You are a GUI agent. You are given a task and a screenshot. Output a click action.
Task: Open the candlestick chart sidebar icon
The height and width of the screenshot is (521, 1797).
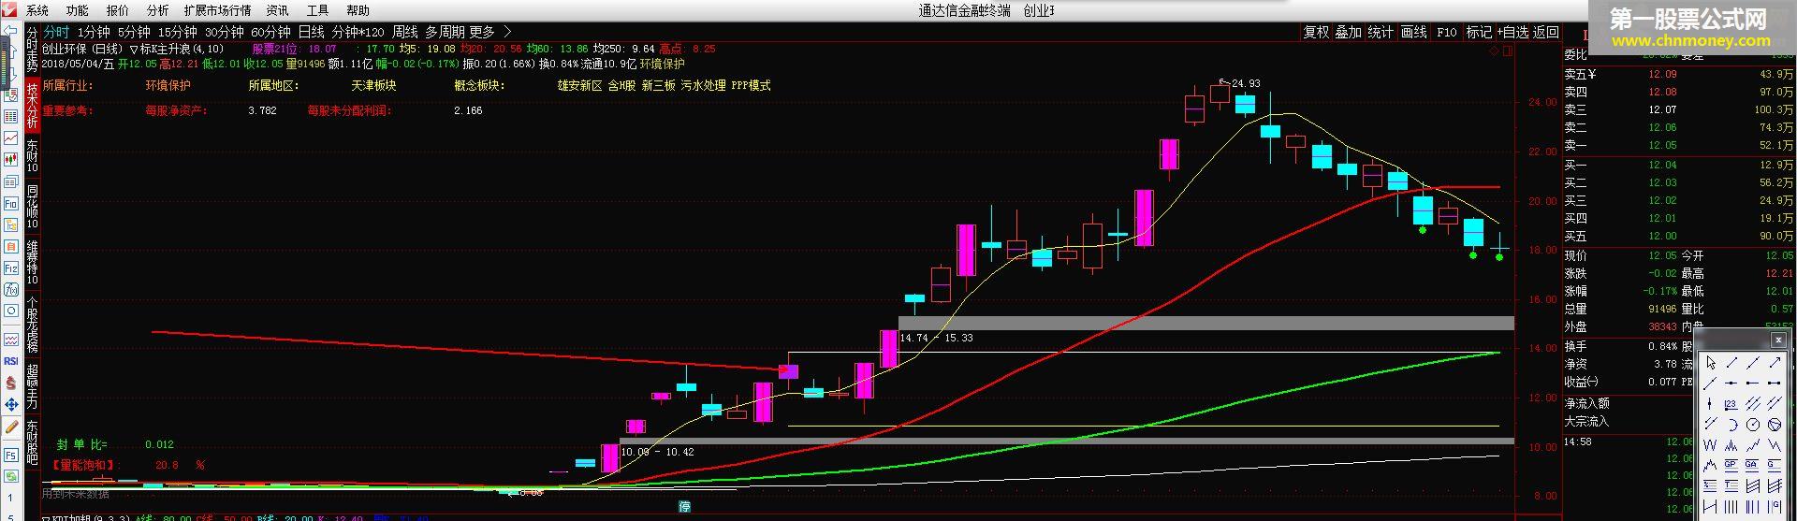coord(11,159)
